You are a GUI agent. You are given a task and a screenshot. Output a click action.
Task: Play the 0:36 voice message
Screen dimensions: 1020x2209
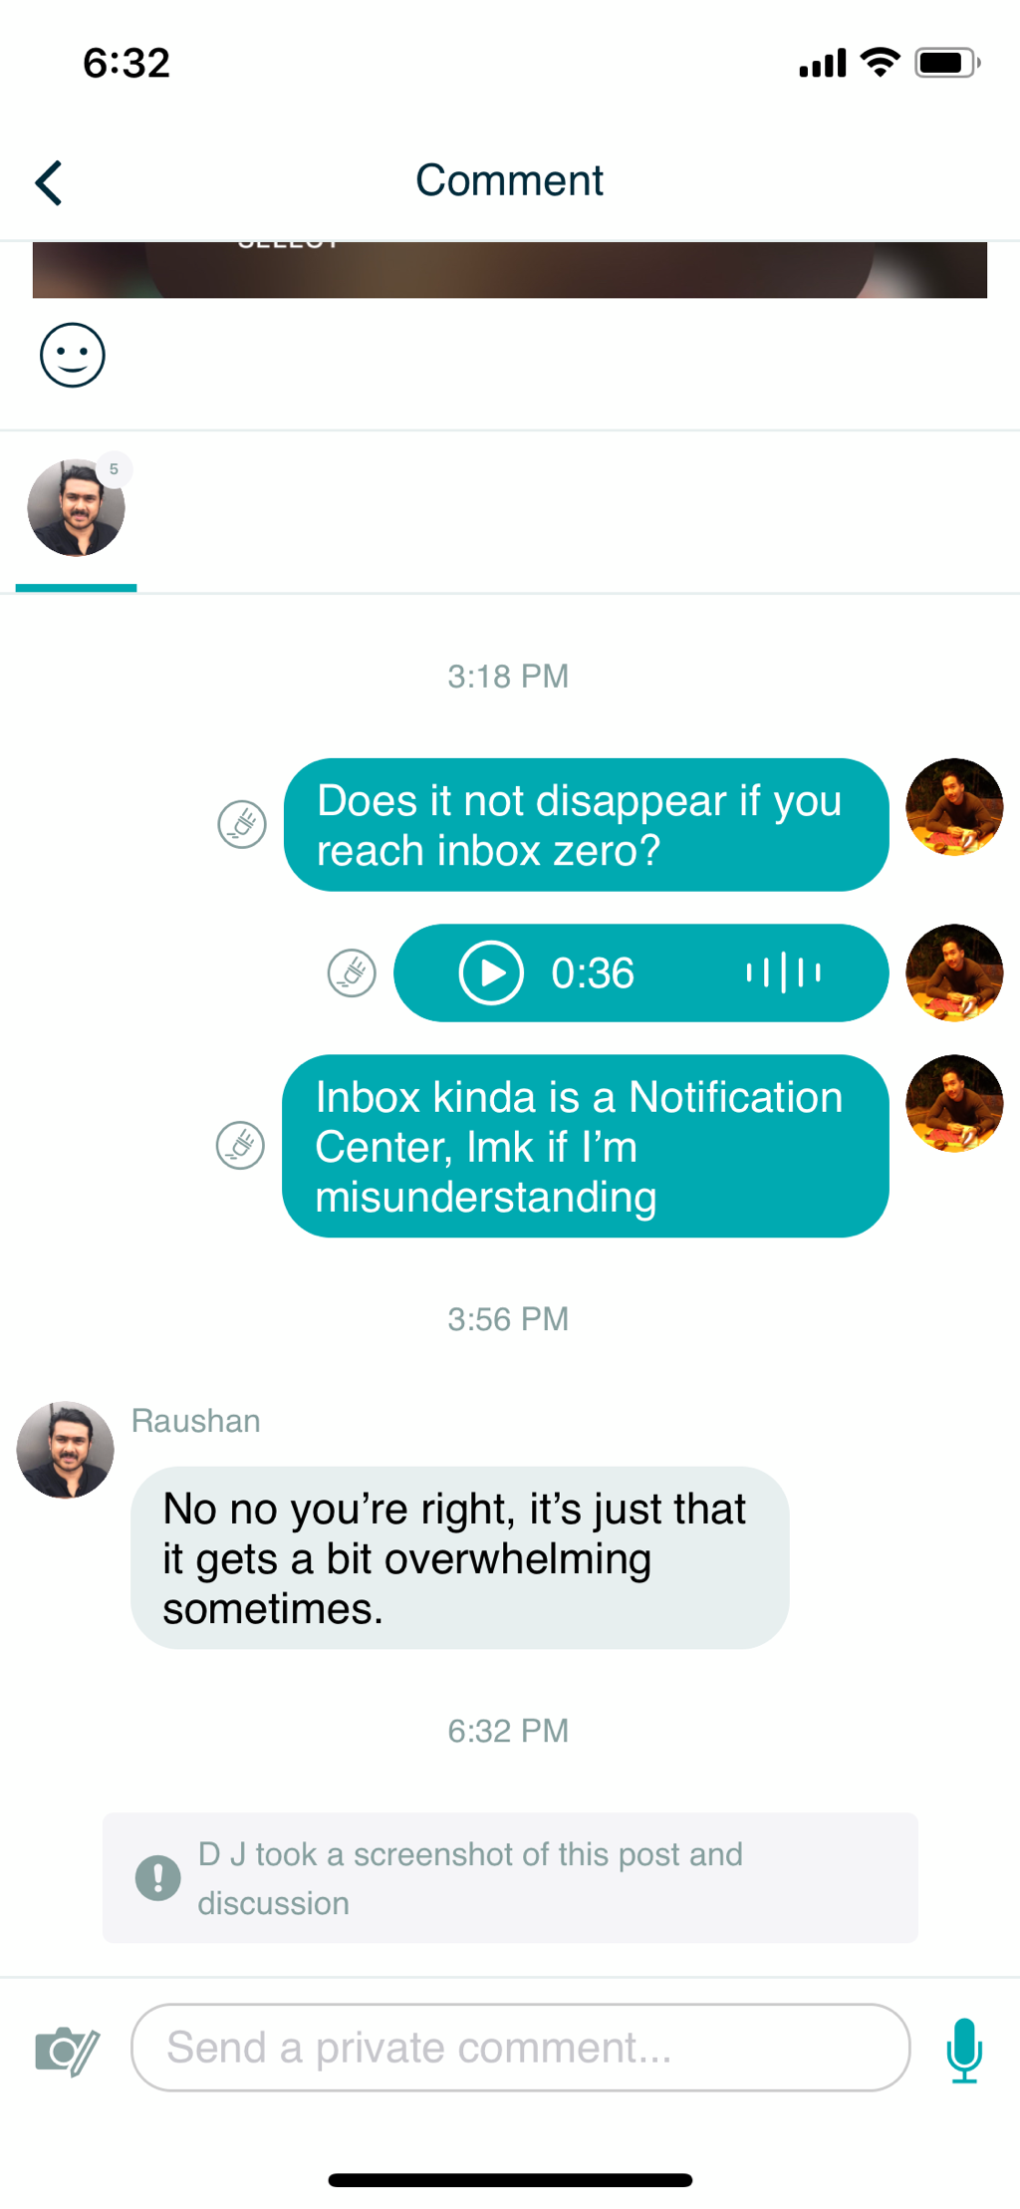coord(491,973)
